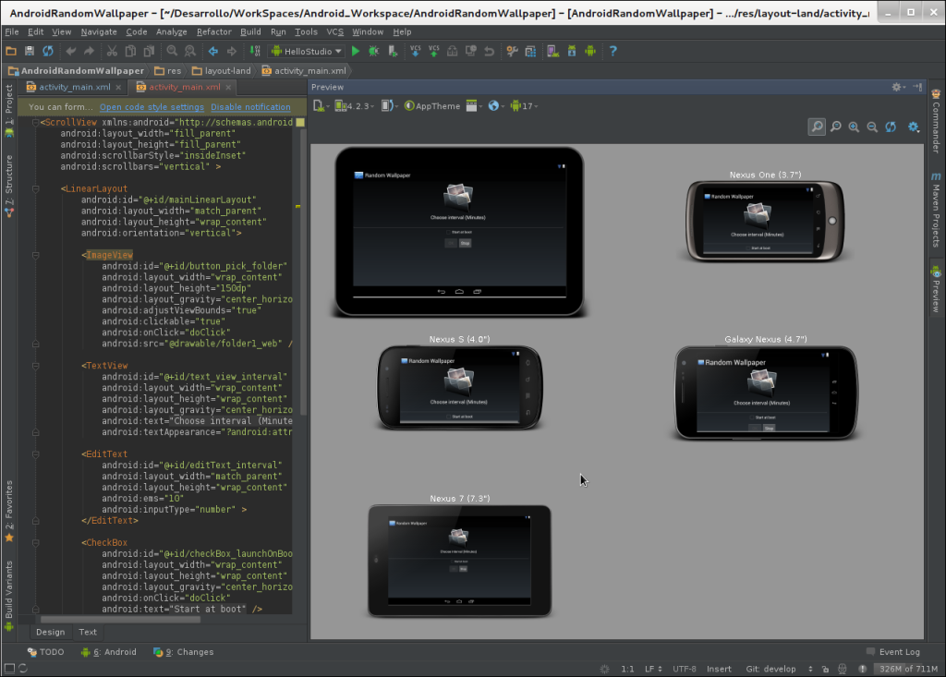The width and height of the screenshot is (946, 677).
Task: Click the VCS Commit Changes icon
Action: click(434, 52)
